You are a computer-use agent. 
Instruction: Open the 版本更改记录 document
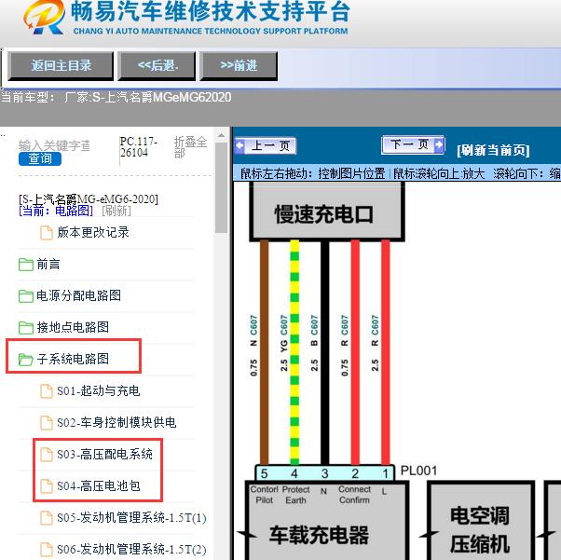click(x=93, y=233)
